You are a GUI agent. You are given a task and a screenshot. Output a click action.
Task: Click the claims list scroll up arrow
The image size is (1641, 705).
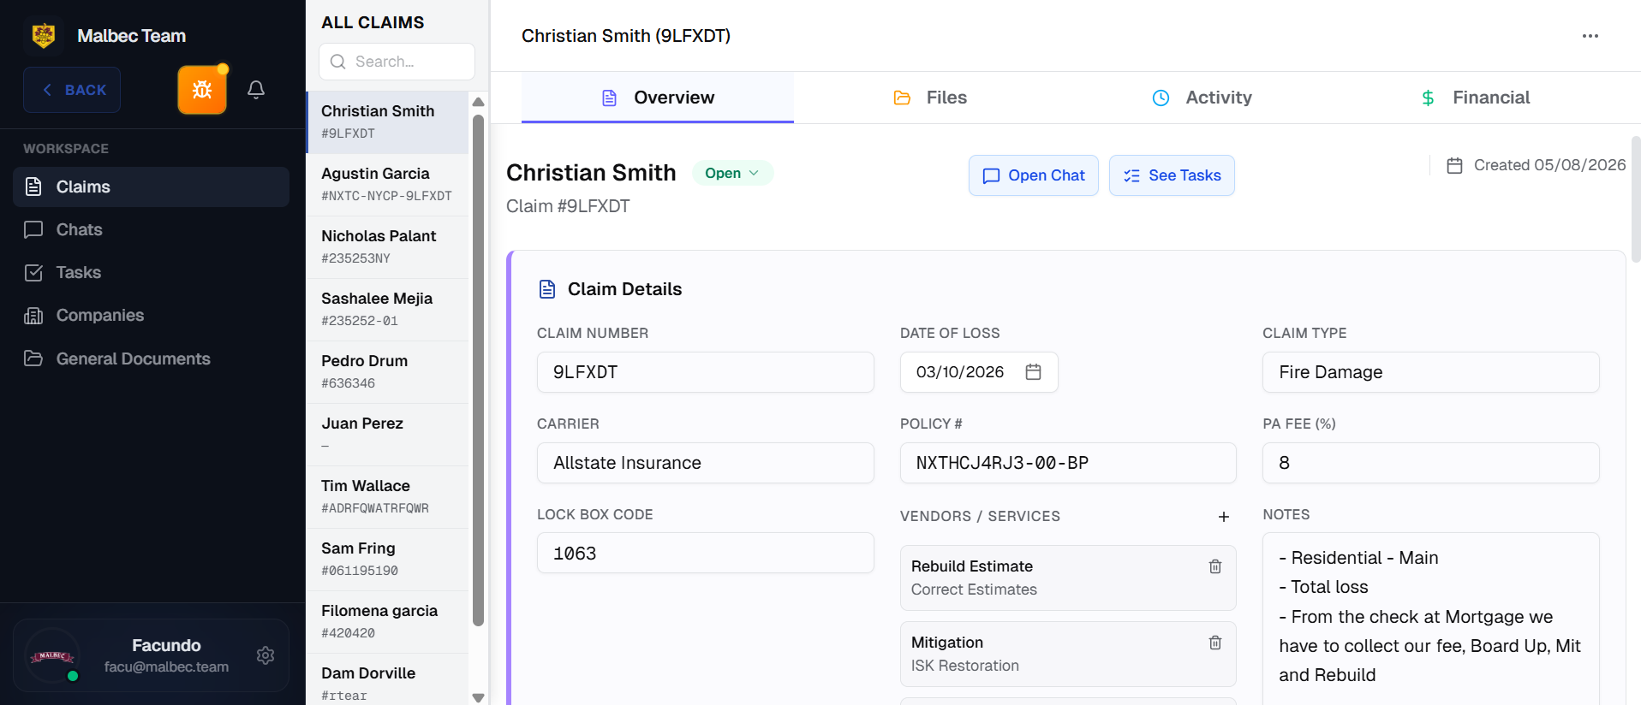click(478, 102)
